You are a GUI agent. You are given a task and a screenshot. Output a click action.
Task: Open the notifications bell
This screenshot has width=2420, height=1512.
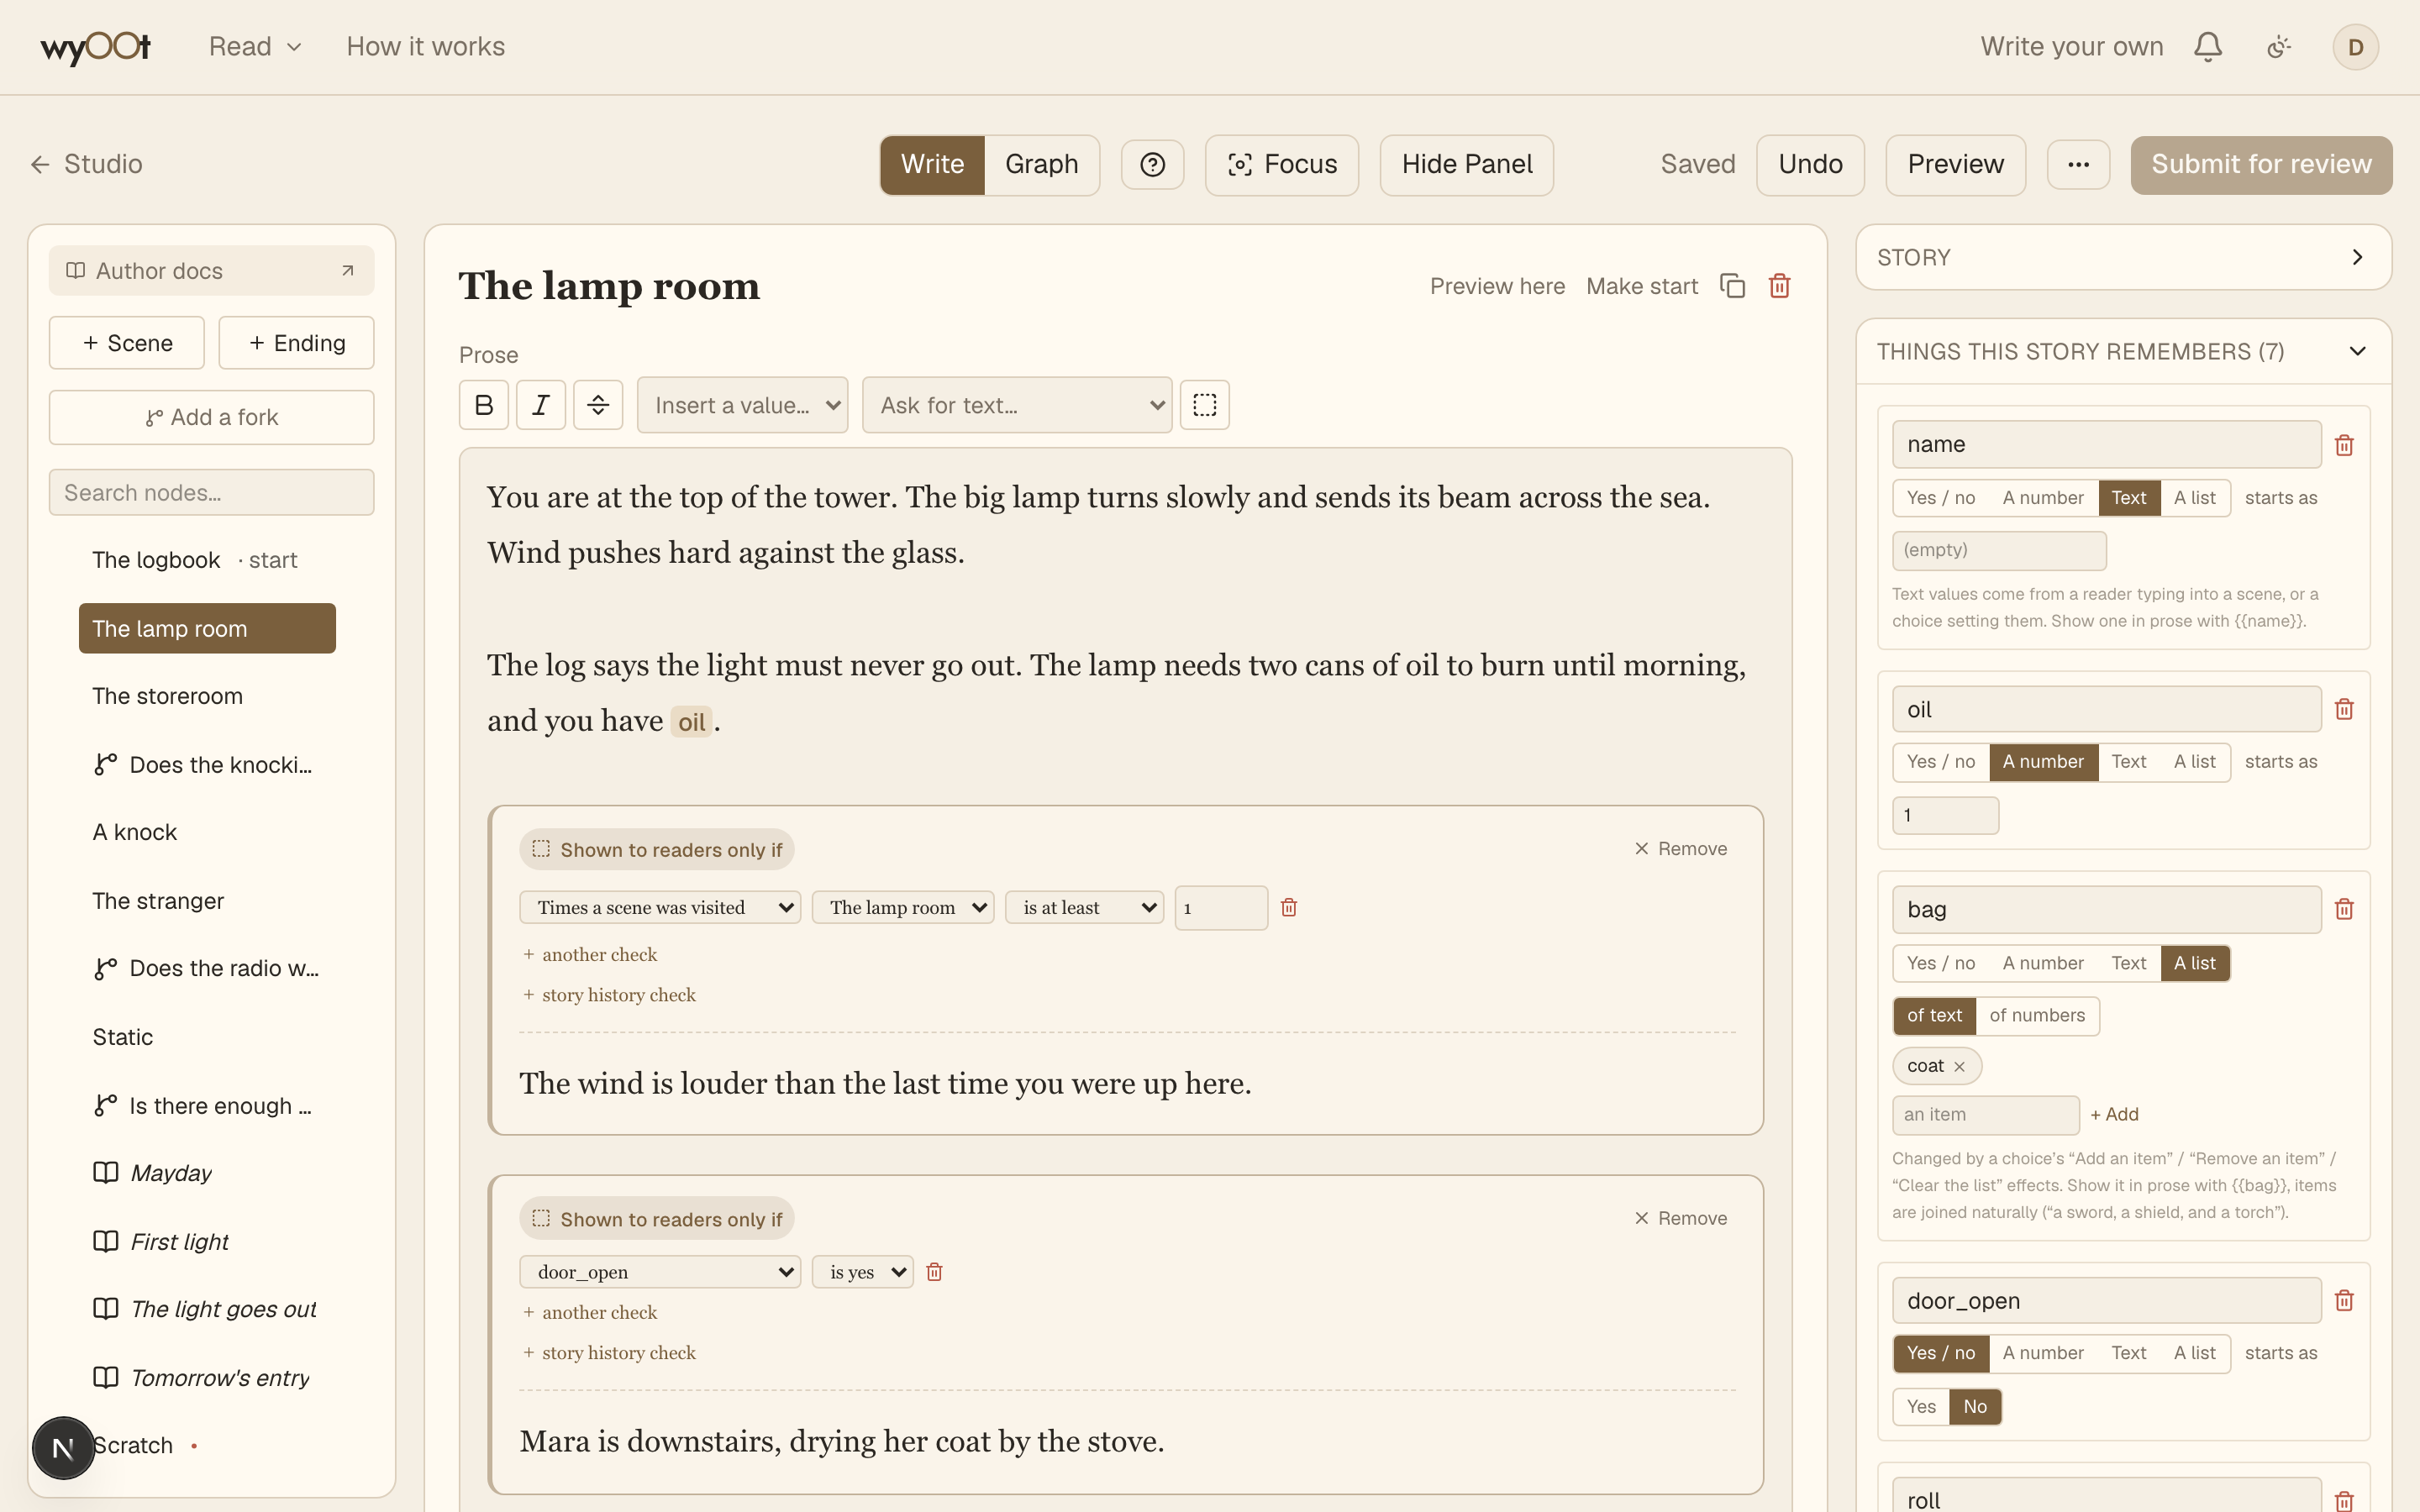coord(2207,47)
